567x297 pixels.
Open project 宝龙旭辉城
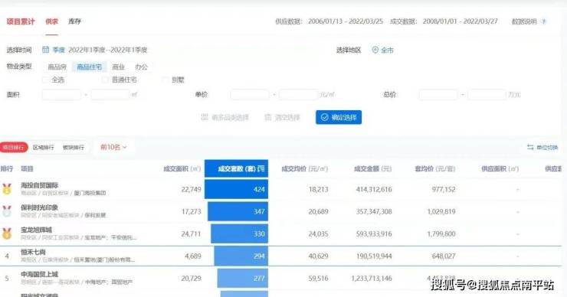pyautogui.click(x=36, y=230)
